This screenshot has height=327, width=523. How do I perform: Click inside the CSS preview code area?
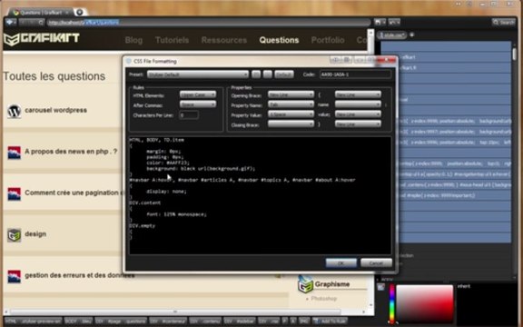tap(261, 195)
